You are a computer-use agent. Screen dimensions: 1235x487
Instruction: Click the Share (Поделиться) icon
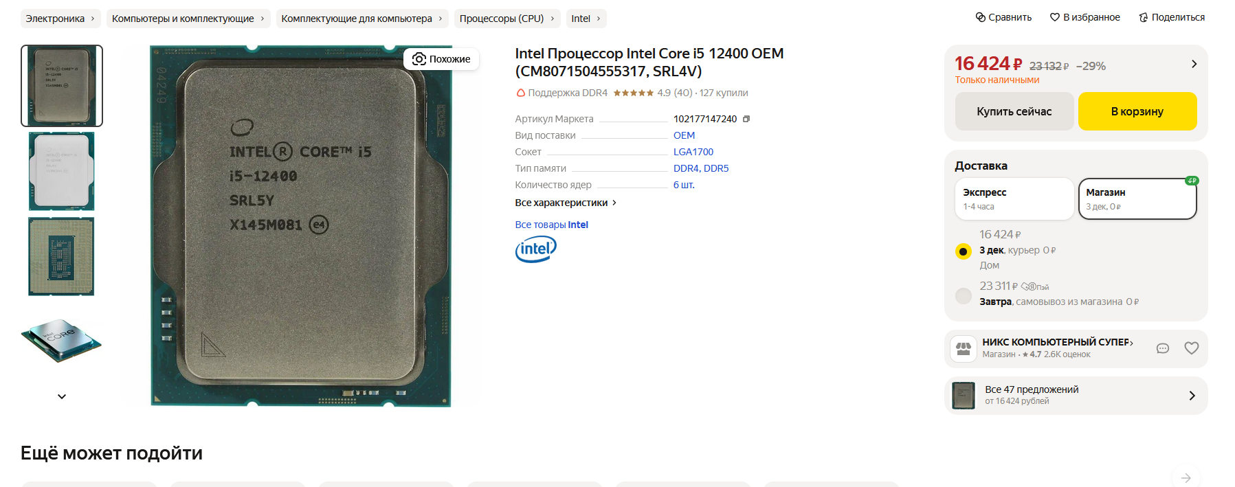pyautogui.click(x=1144, y=17)
